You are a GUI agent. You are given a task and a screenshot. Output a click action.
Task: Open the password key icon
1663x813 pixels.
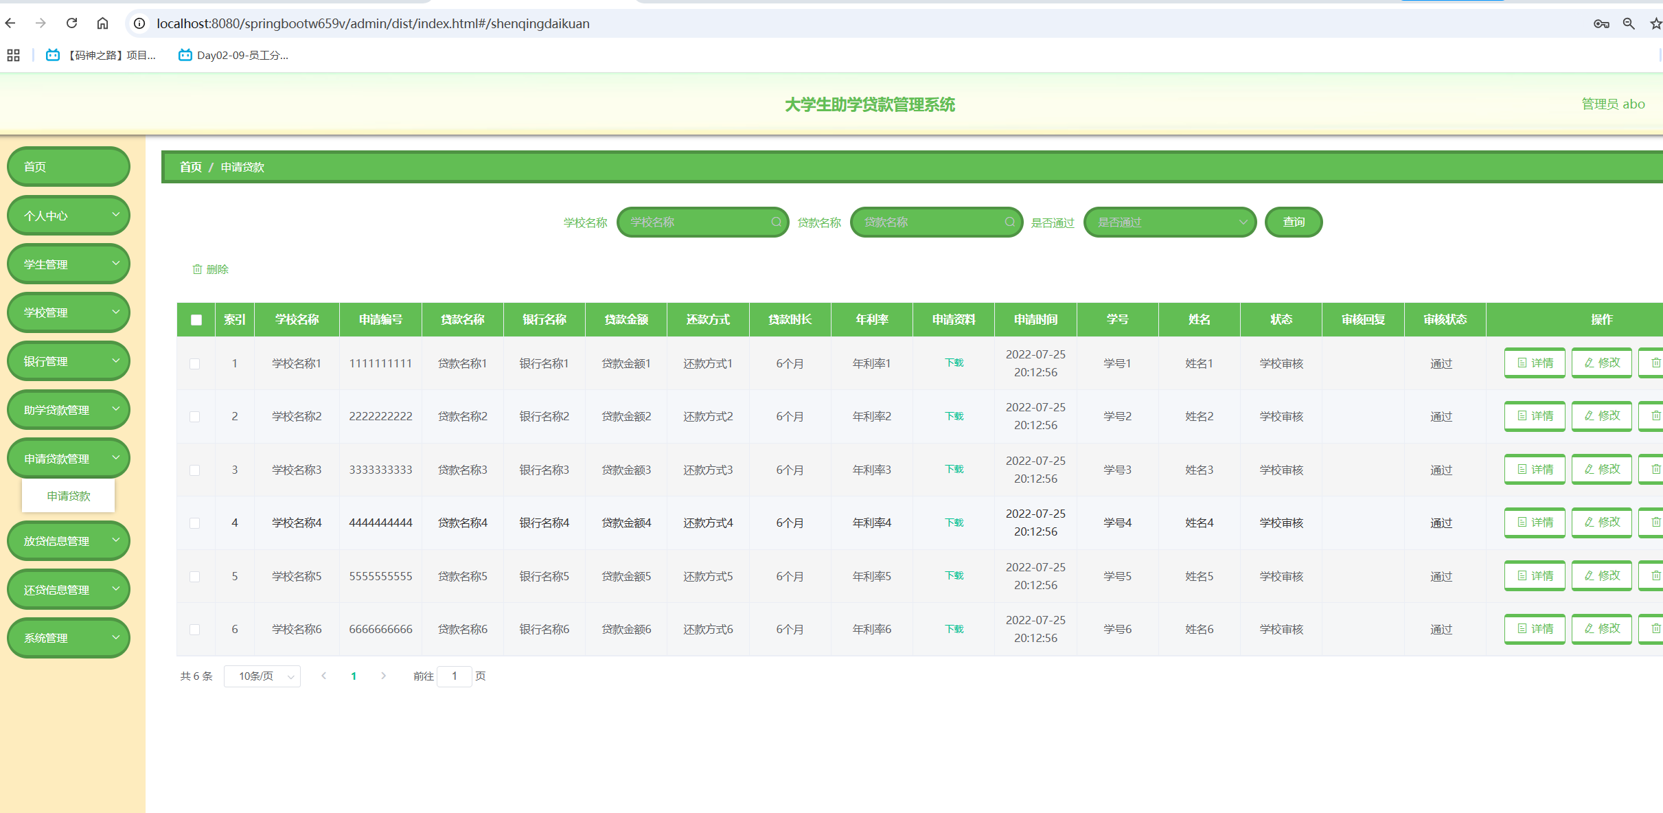[1601, 23]
